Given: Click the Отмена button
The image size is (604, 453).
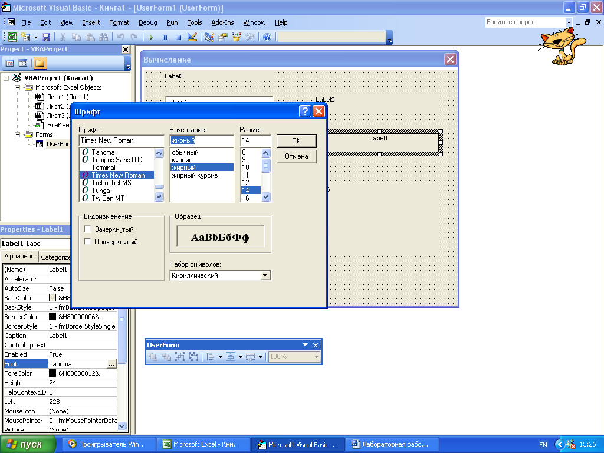Looking at the screenshot, I should coord(297,156).
